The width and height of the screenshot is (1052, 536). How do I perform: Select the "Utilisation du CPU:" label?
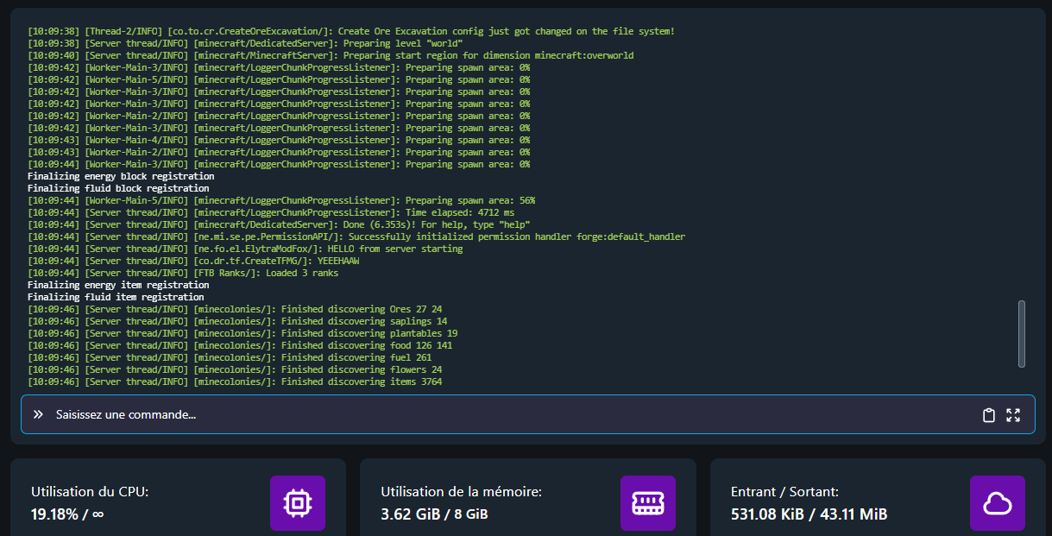click(x=90, y=492)
